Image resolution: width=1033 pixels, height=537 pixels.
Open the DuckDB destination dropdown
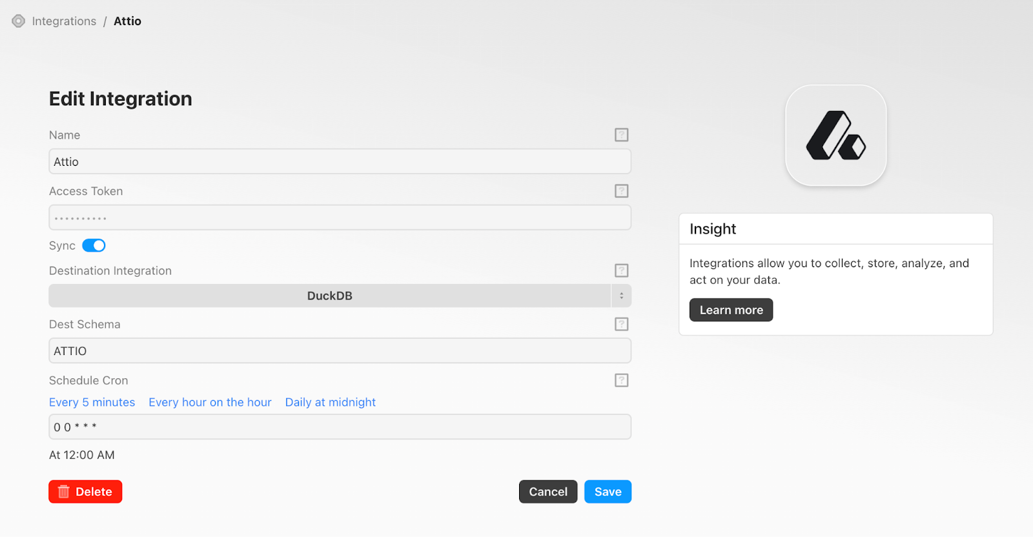pyautogui.click(x=330, y=296)
